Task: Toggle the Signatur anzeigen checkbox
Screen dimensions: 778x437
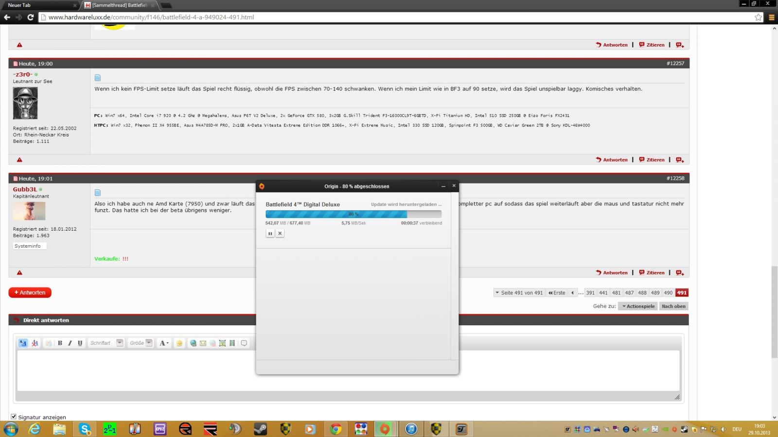Action: (14, 417)
